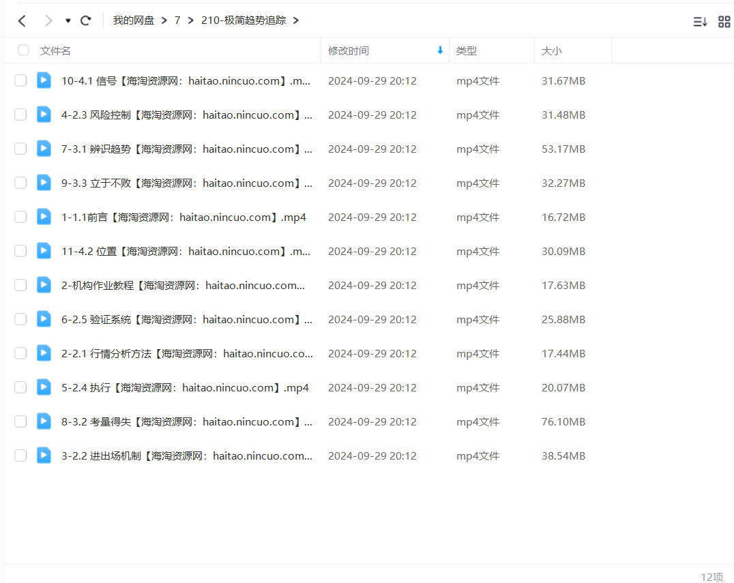
Task: Open file 5-2.4 执行 by its name
Action: tap(185, 387)
